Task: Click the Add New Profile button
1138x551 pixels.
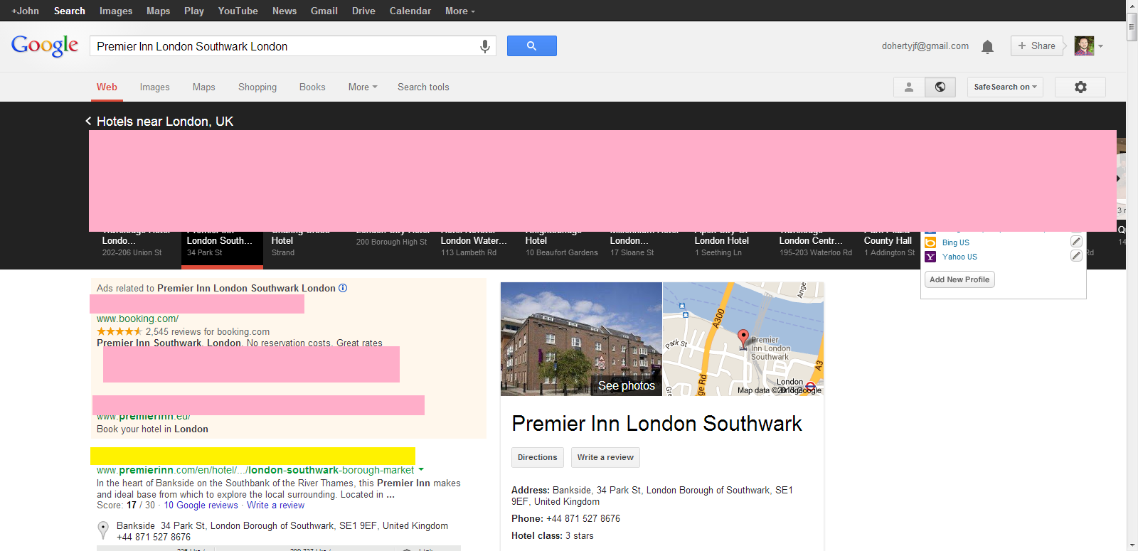Action: (x=959, y=279)
